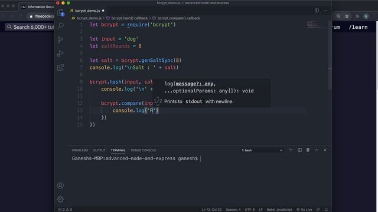Open the Manage gear icon
The width and height of the screenshot is (378, 212).
pos(60,199)
